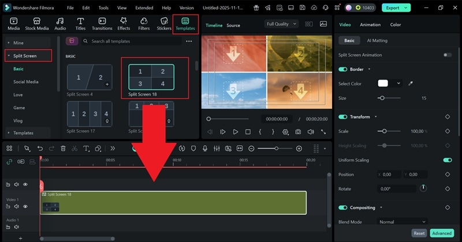
Task: Click the Scale slider
Action: click(389, 131)
